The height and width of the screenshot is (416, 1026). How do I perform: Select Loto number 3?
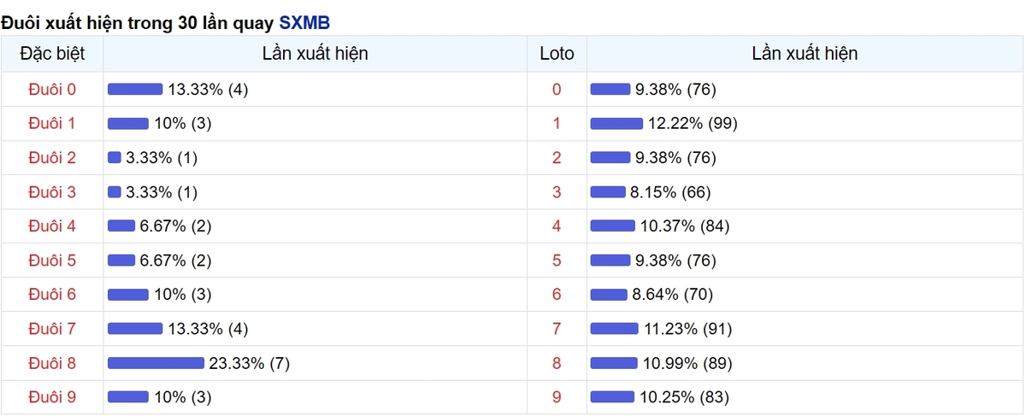(557, 192)
